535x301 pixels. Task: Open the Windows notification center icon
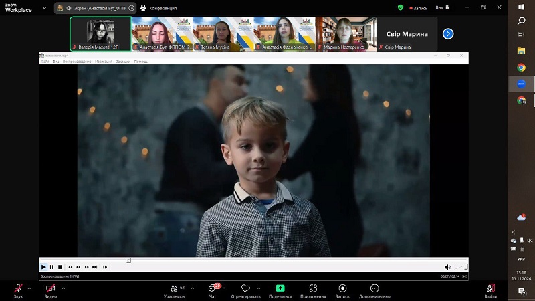click(522, 291)
